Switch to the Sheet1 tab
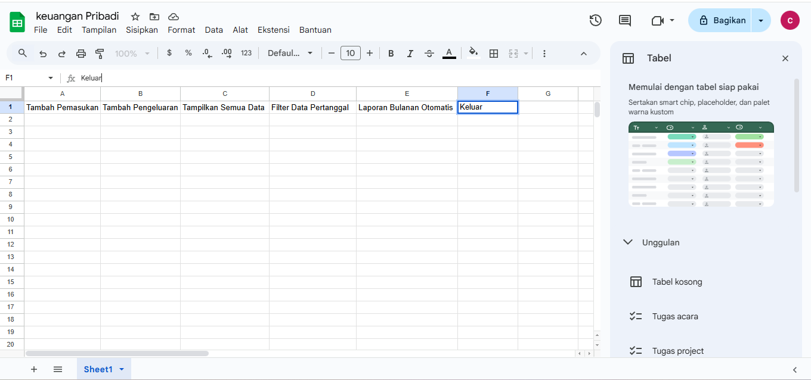The image size is (811, 380). 98,369
